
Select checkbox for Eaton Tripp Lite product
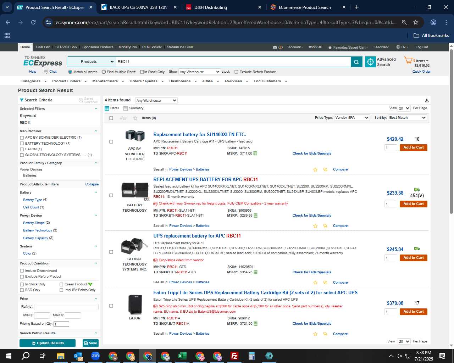point(111,306)
